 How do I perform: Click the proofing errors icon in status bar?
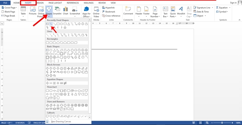pos(29,123)
